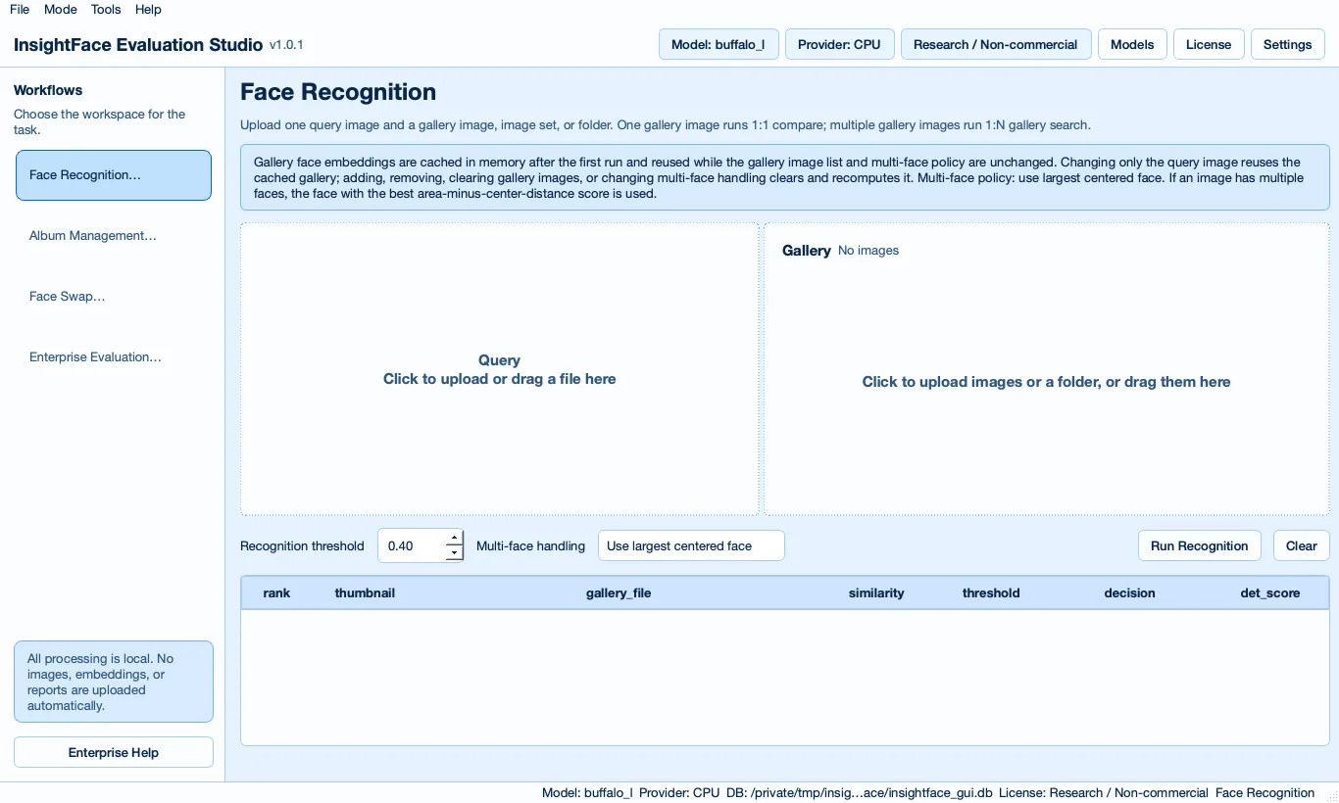Open Enterprise Help

114,752
